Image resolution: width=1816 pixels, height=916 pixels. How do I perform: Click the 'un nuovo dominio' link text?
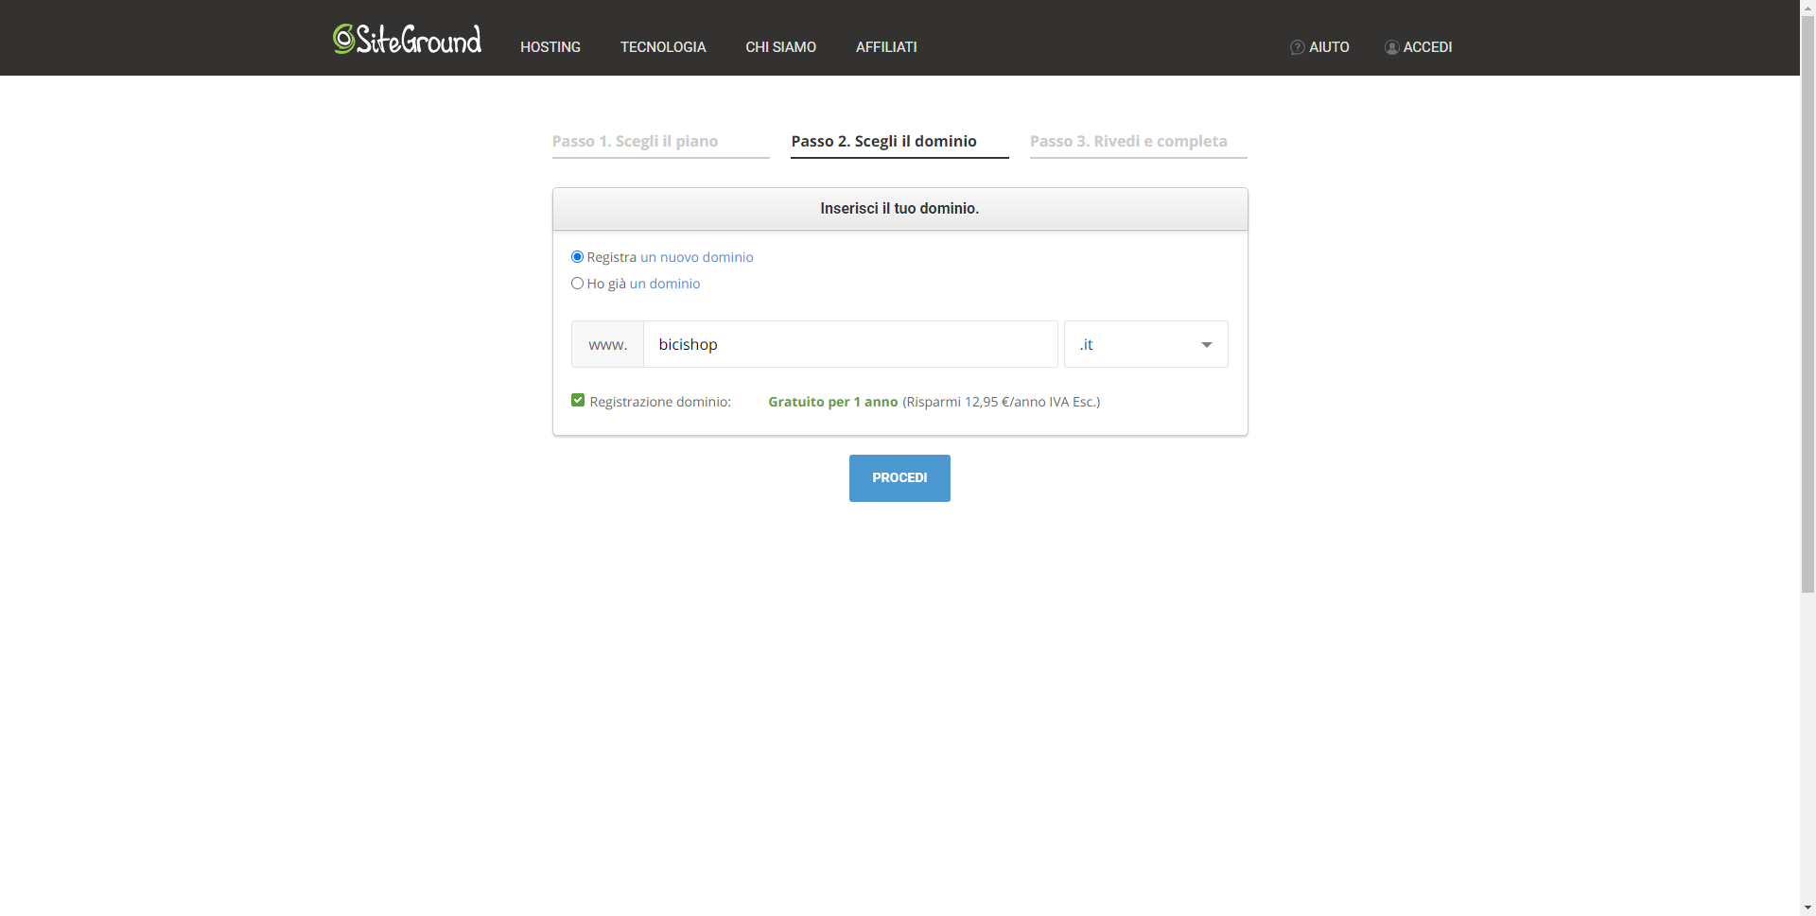(696, 257)
